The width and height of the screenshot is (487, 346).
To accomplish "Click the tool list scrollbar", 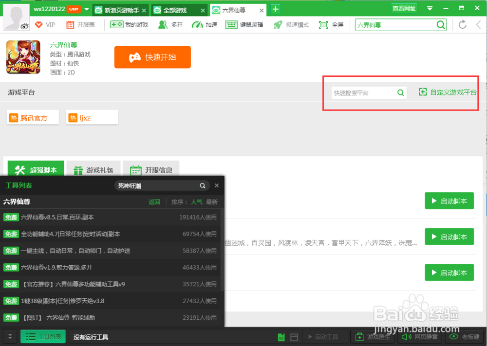I will pos(223,250).
